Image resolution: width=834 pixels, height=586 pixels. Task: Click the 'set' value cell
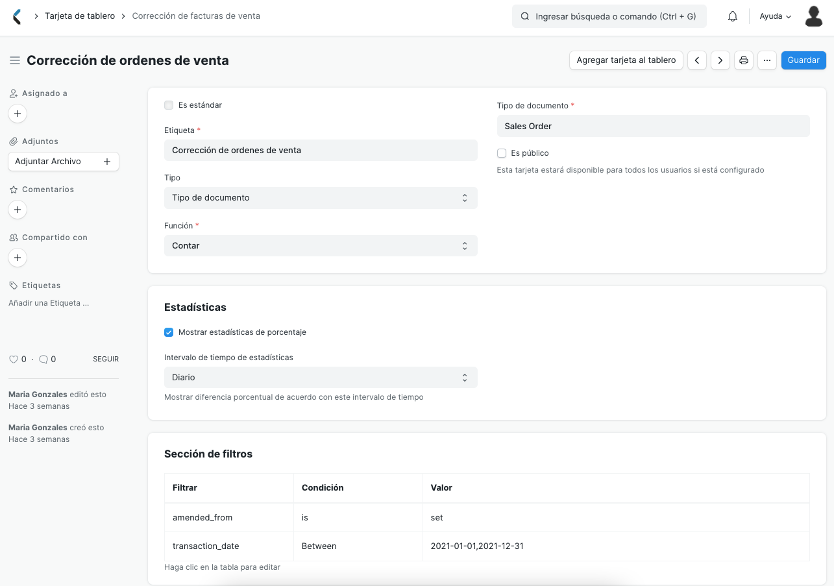[616, 518]
